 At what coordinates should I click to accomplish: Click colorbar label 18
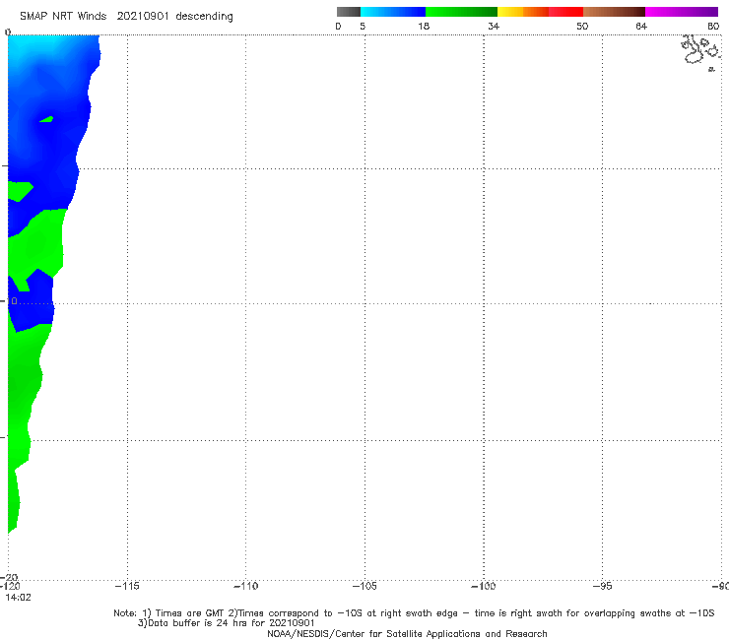point(424,26)
